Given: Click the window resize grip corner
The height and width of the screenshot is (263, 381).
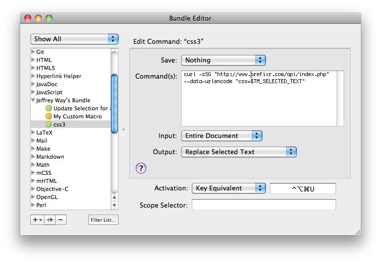Looking at the screenshot, I should coord(358,232).
